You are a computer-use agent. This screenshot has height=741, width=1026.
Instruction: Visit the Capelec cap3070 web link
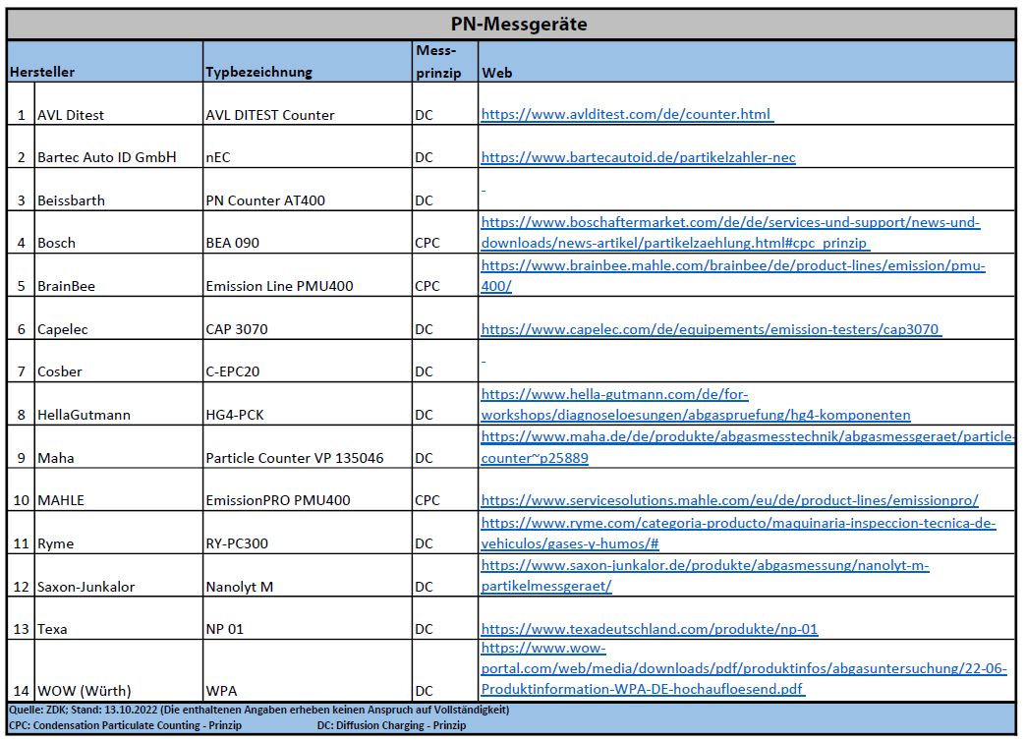712,329
